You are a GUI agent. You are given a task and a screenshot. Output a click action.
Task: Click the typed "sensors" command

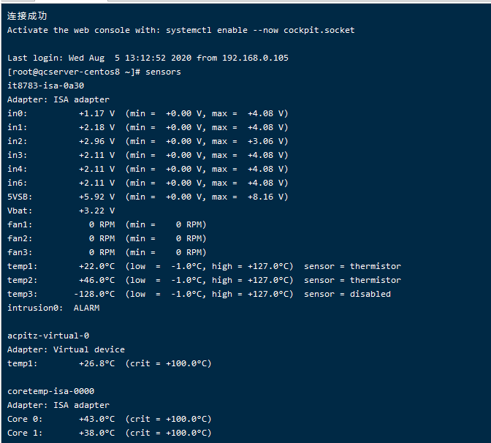163,72
